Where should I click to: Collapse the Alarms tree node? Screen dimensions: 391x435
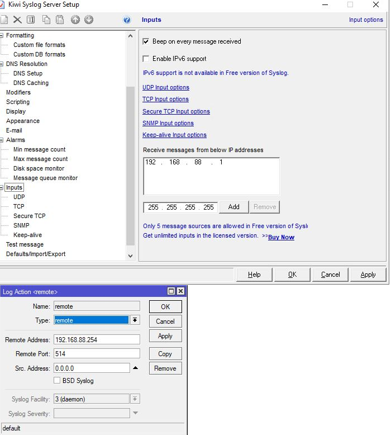pos(2,140)
